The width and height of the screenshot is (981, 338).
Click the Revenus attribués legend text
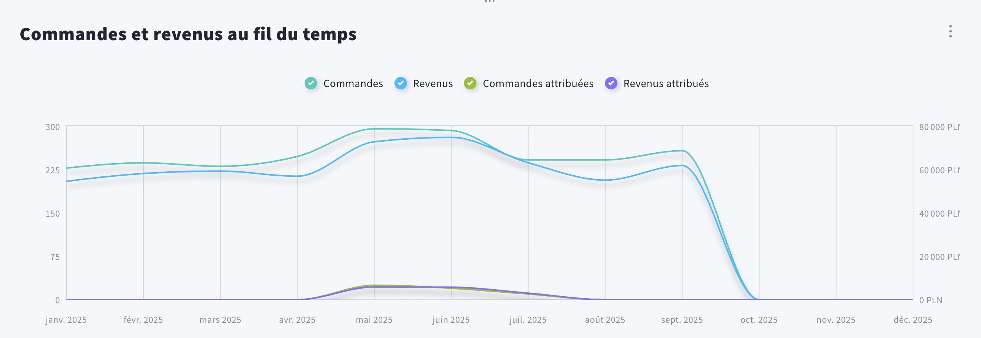[x=666, y=84]
